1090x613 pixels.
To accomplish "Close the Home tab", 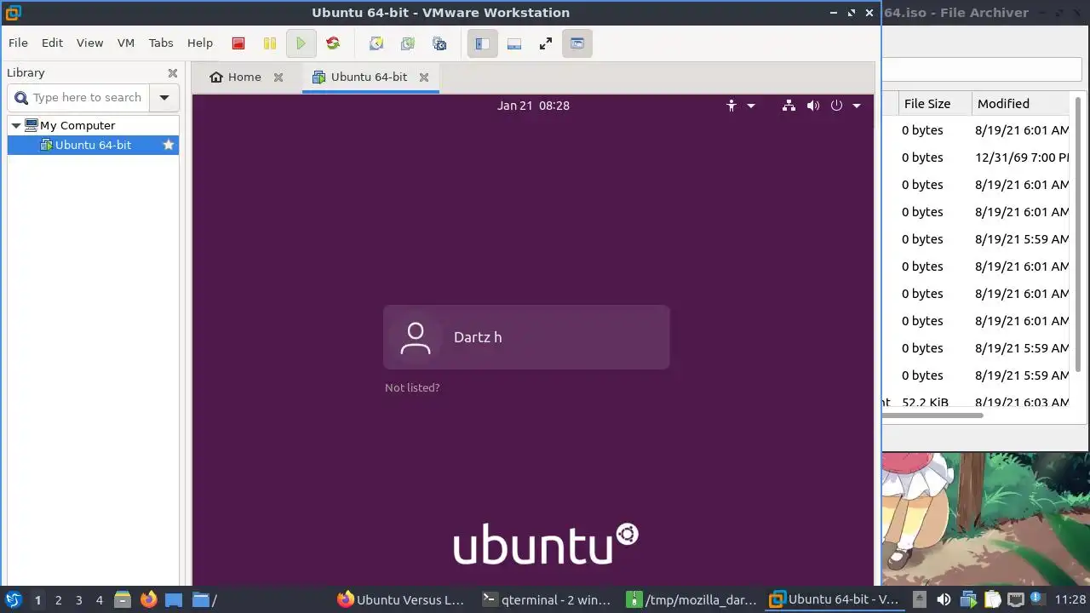I will (x=278, y=77).
